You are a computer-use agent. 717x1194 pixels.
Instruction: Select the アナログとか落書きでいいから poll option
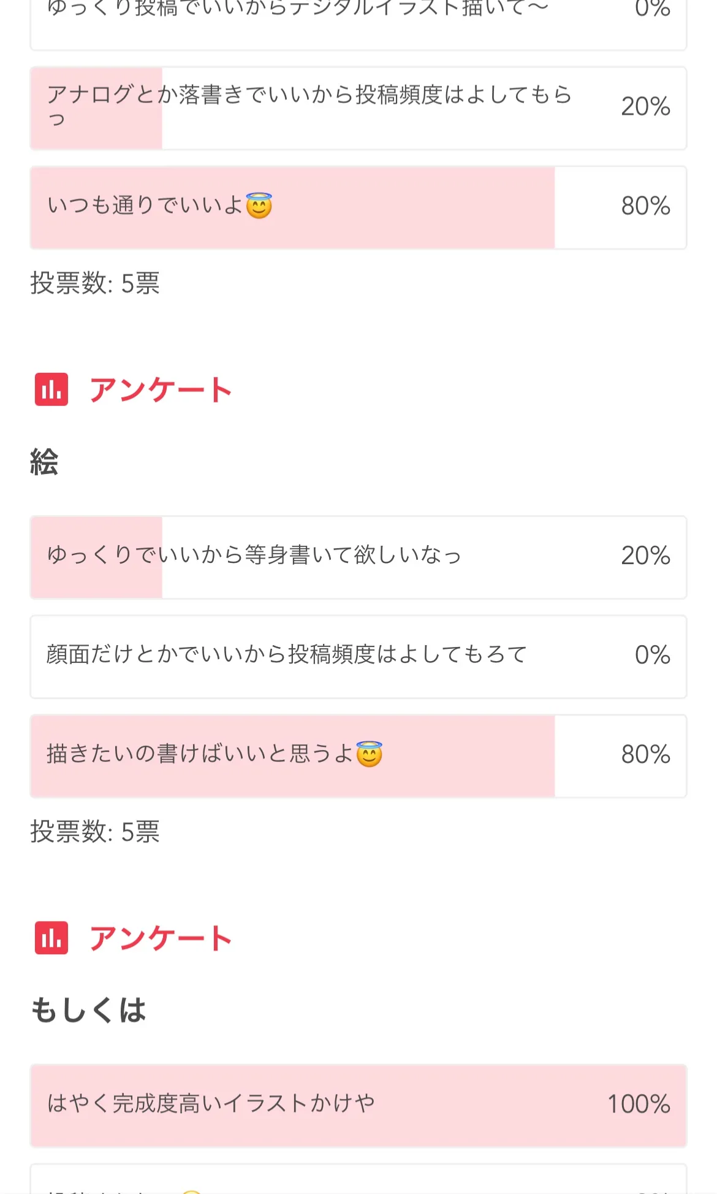tap(358, 108)
